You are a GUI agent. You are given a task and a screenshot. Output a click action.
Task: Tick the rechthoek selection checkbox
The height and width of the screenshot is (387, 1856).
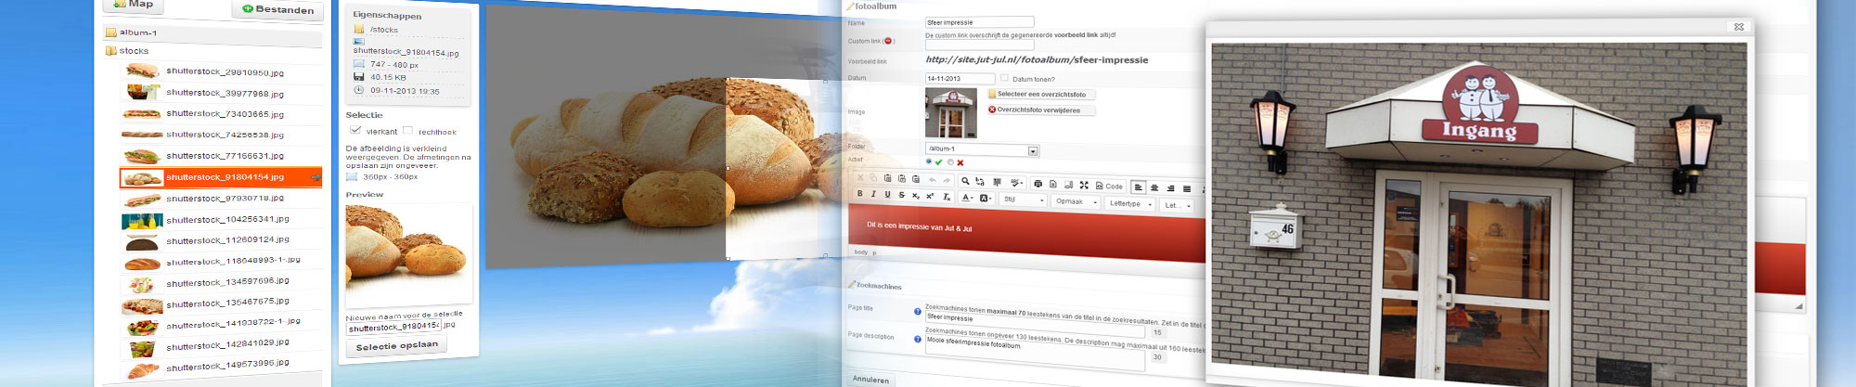click(407, 131)
